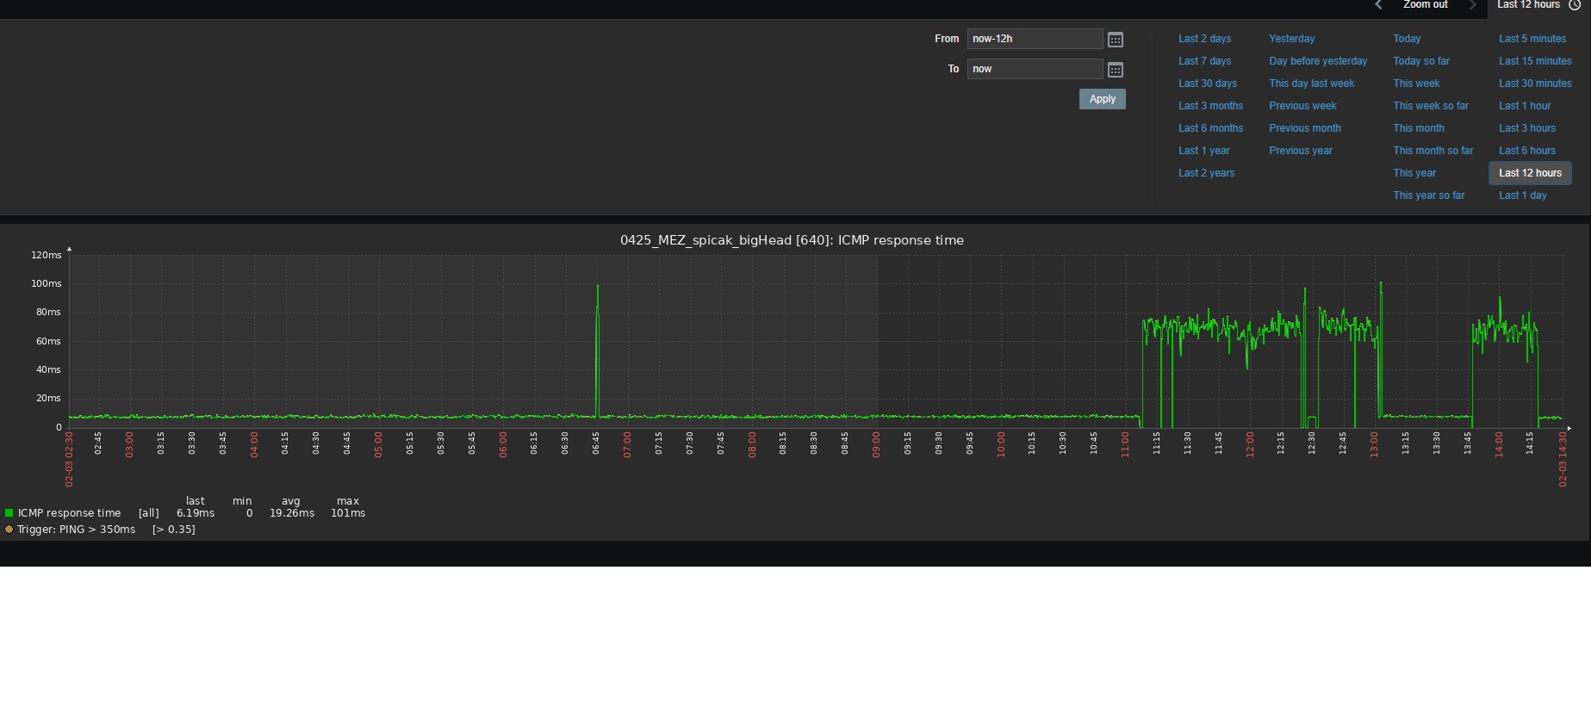Click the highlighted Last 12 hours preset
Viewport: 1591px width, 713px height.
(1530, 173)
